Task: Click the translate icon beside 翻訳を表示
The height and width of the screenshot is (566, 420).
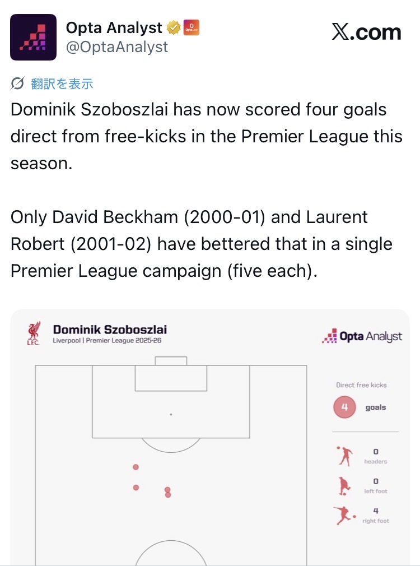Action: [x=18, y=84]
